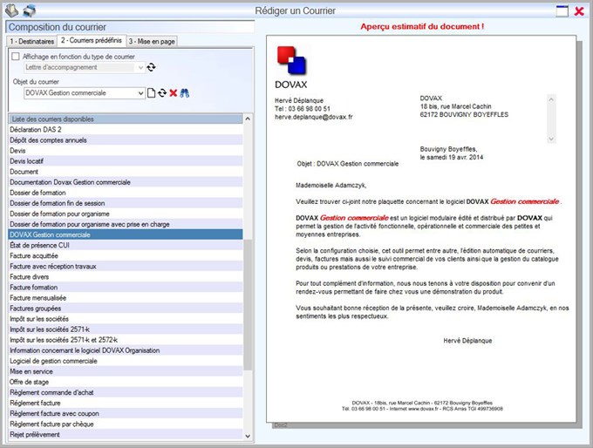Select the Facture mensualisée entry
Image resolution: width=593 pixels, height=448 pixels.
126,298
